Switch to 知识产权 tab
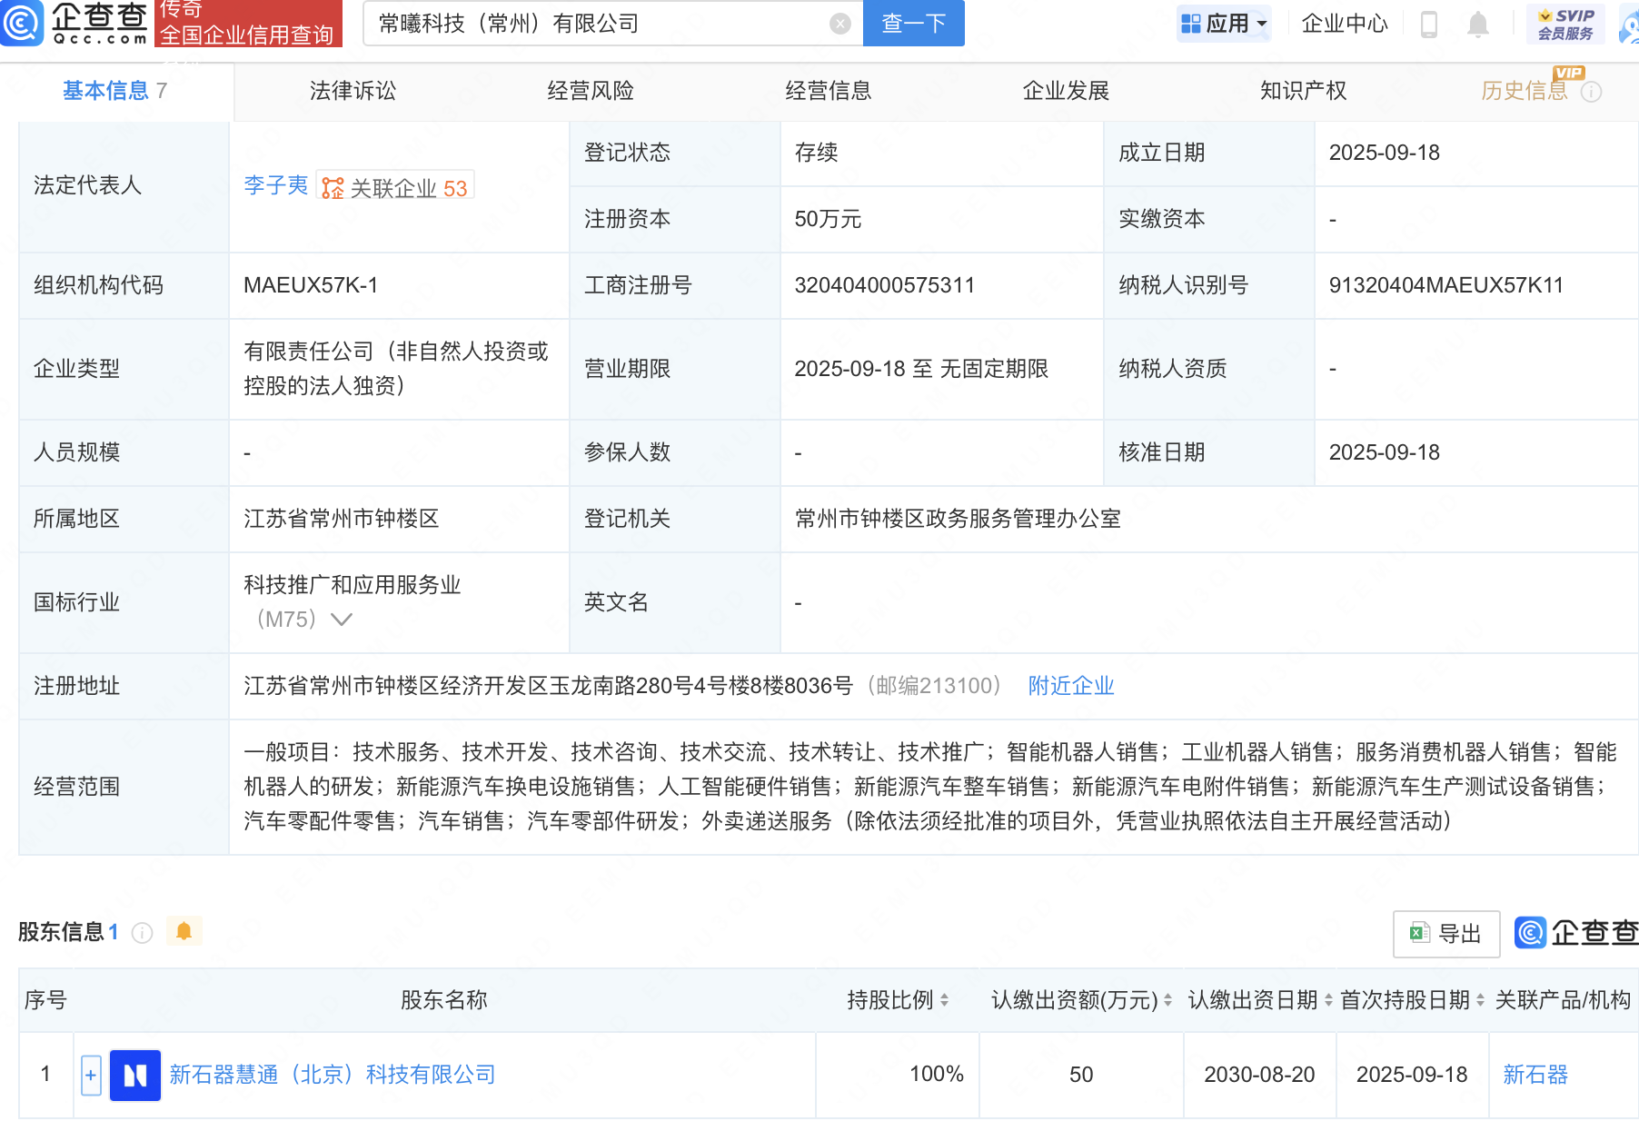The height and width of the screenshot is (1121, 1639). [1303, 91]
